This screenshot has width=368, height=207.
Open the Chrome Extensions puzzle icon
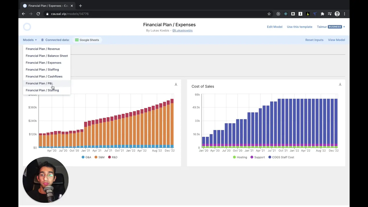tap(322, 14)
